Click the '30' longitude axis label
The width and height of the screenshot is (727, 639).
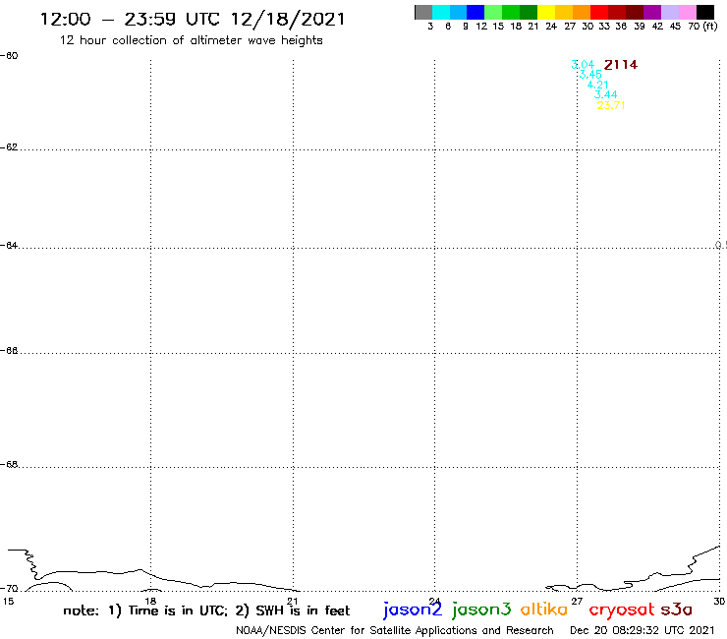719,602
